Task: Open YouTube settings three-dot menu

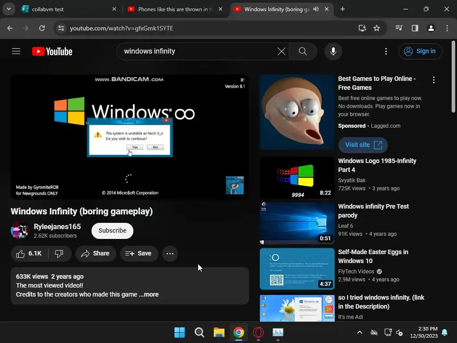Action: tap(386, 52)
